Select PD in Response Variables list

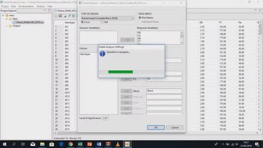click(x=139, y=33)
